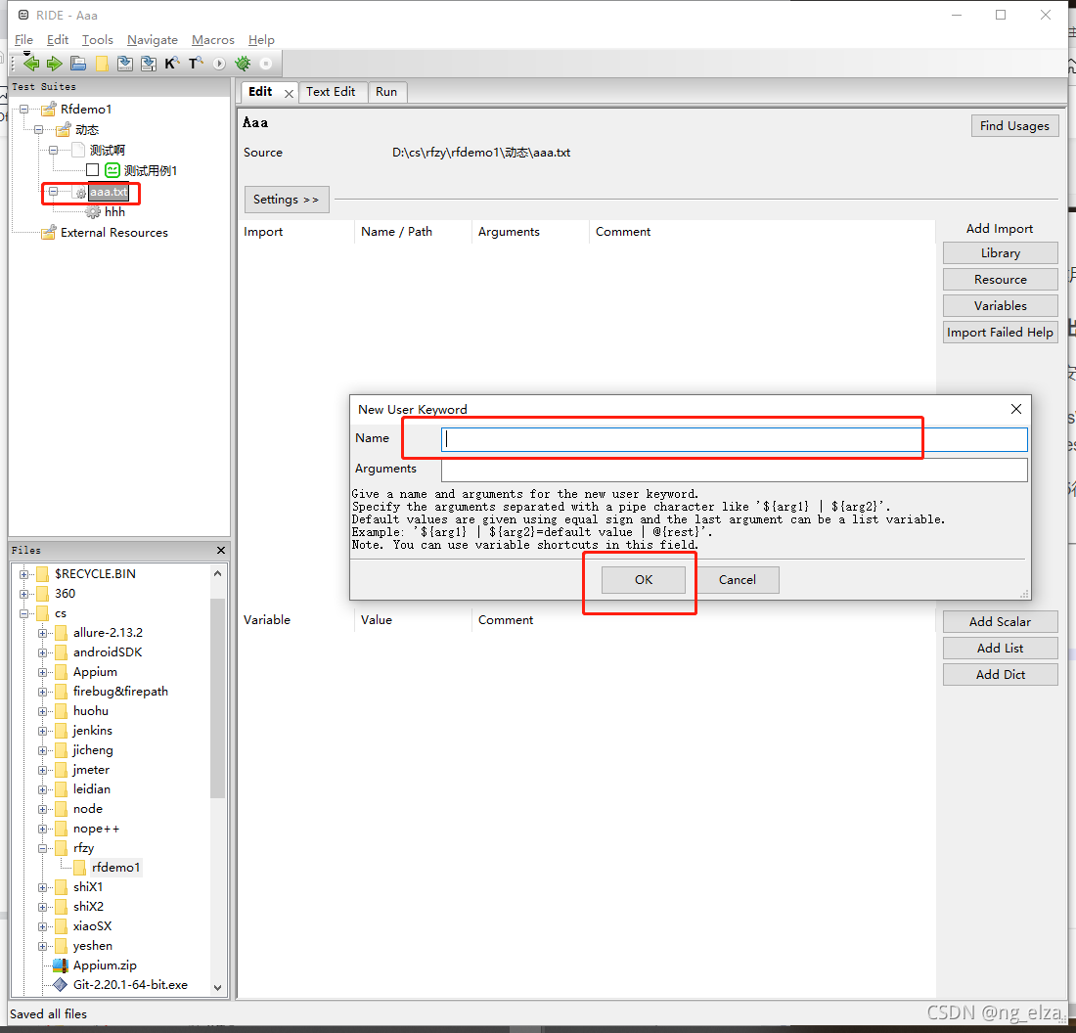The image size is (1076, 1033).
Task: Click the Appium.zip archive icon
Action: pos(61,966)
